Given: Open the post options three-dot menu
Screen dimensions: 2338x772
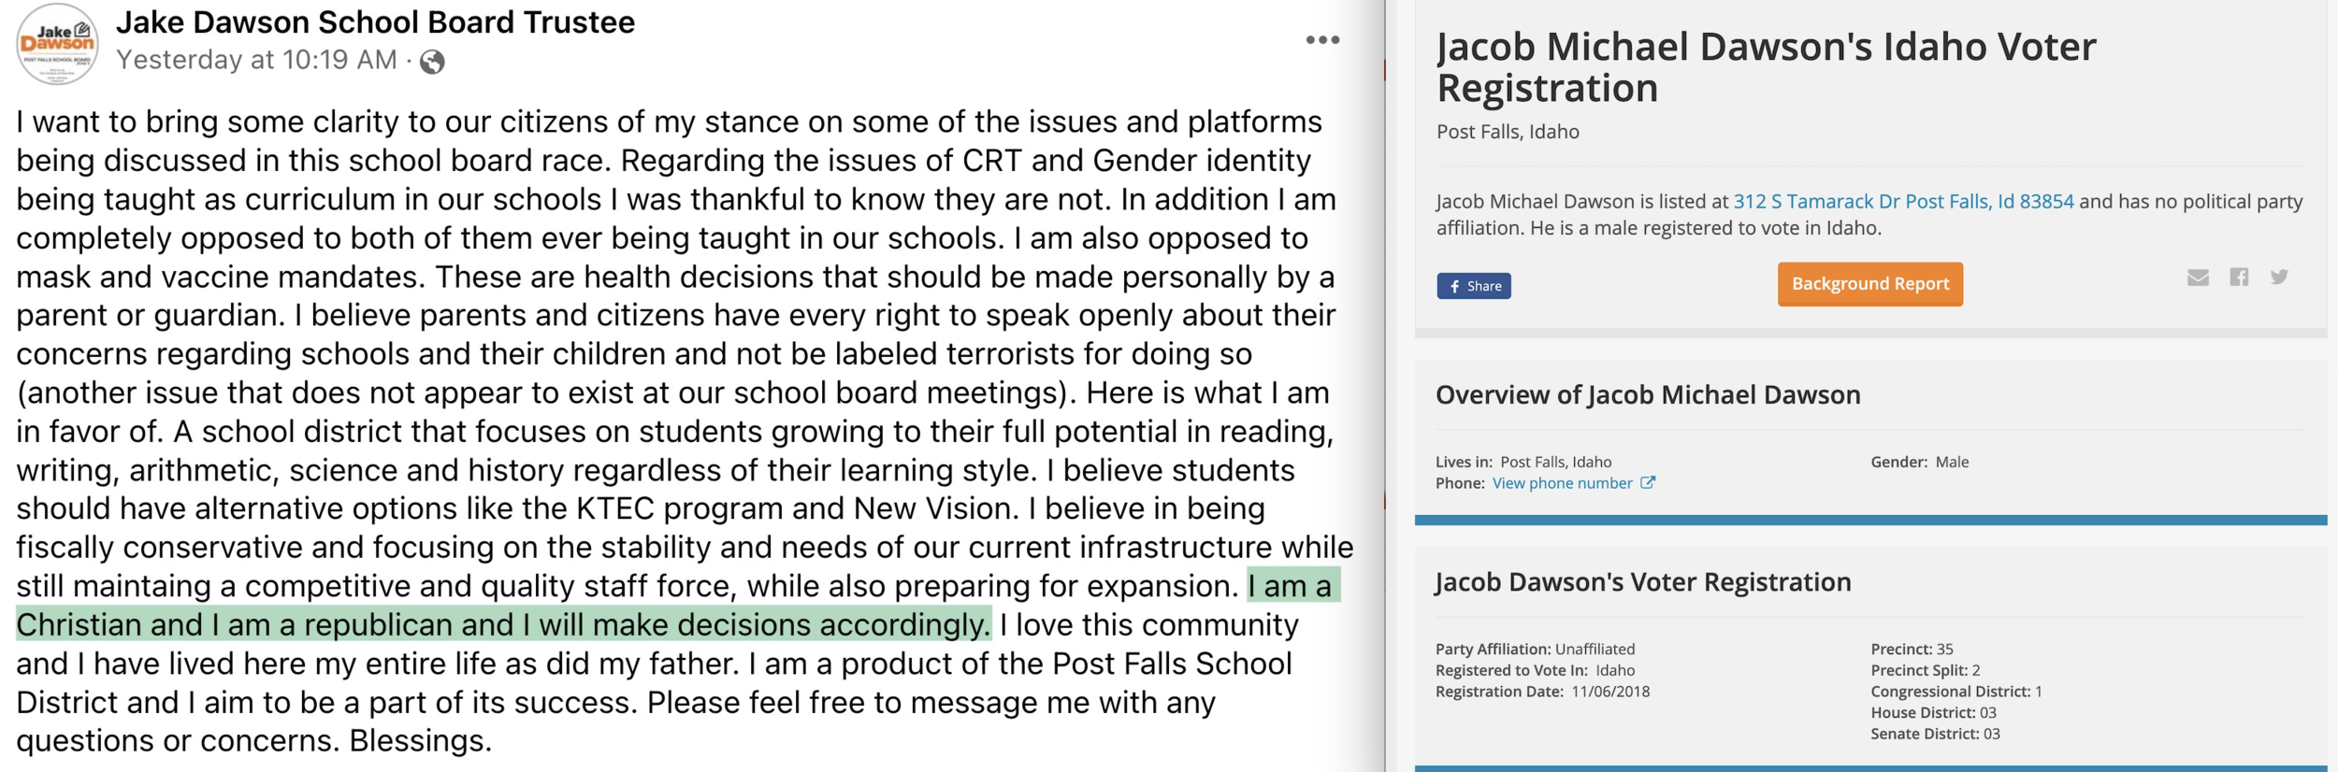Looking at the screenshot, I should point(1322,40).
